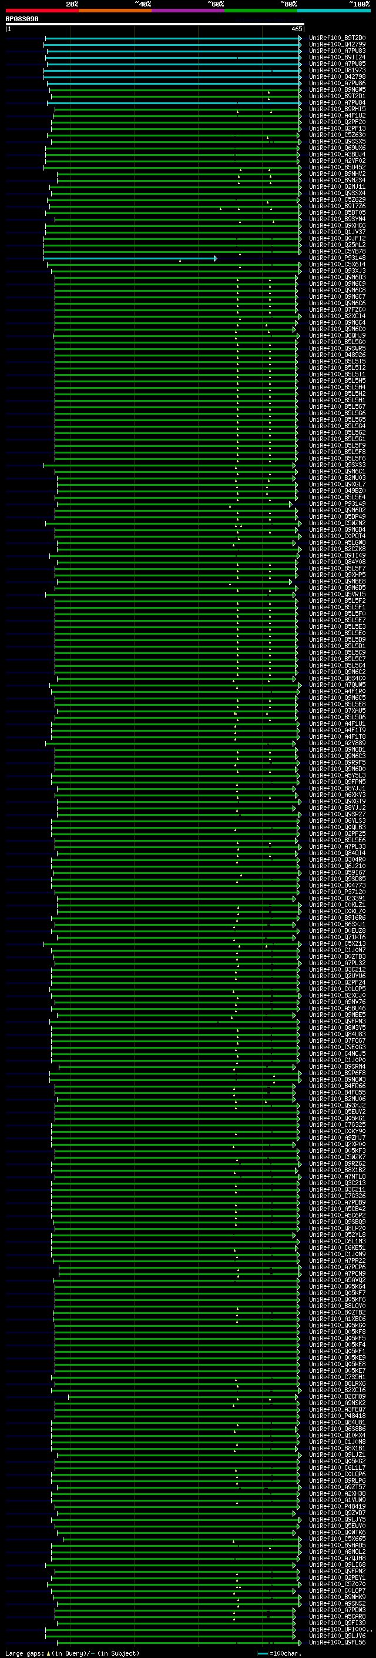Viewport: 376px width, 1658px height.
Task: Select the UniRef100_B5L5H1 label
Action: pyautogui.click(x=337, y=401)
